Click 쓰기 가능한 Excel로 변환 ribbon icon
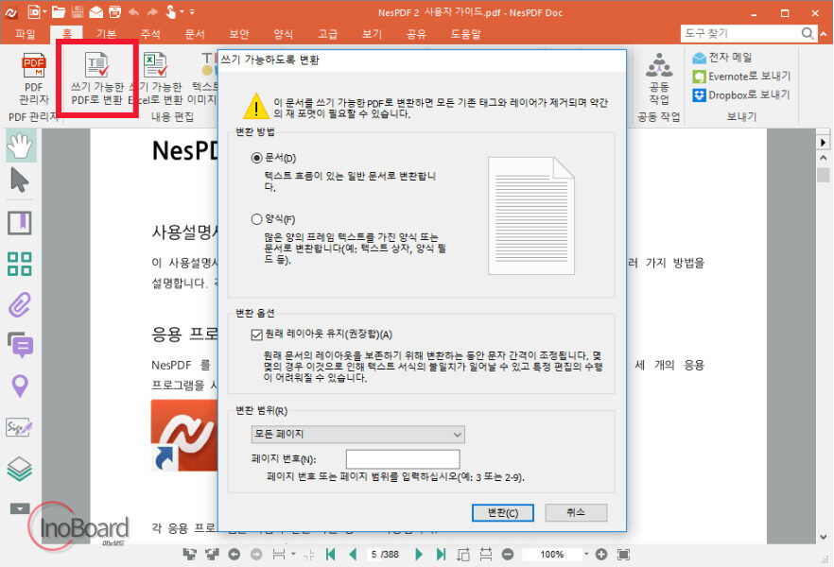The image size is (834, 567). coord(156,78)
